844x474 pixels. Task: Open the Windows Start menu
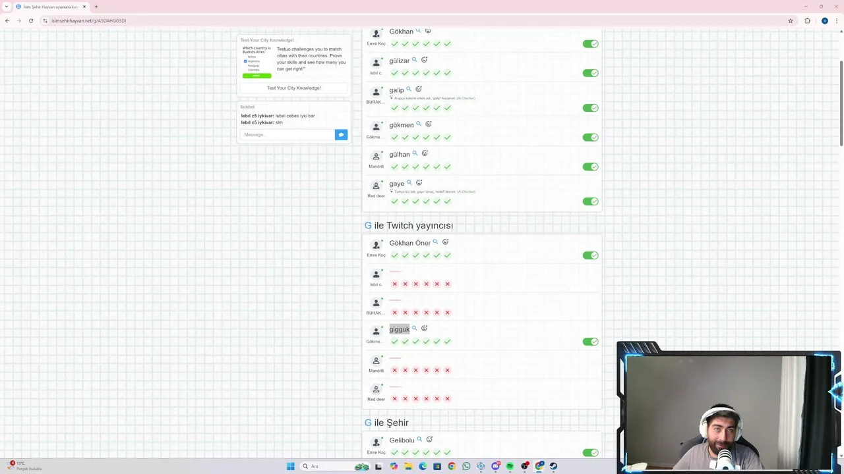290,466
